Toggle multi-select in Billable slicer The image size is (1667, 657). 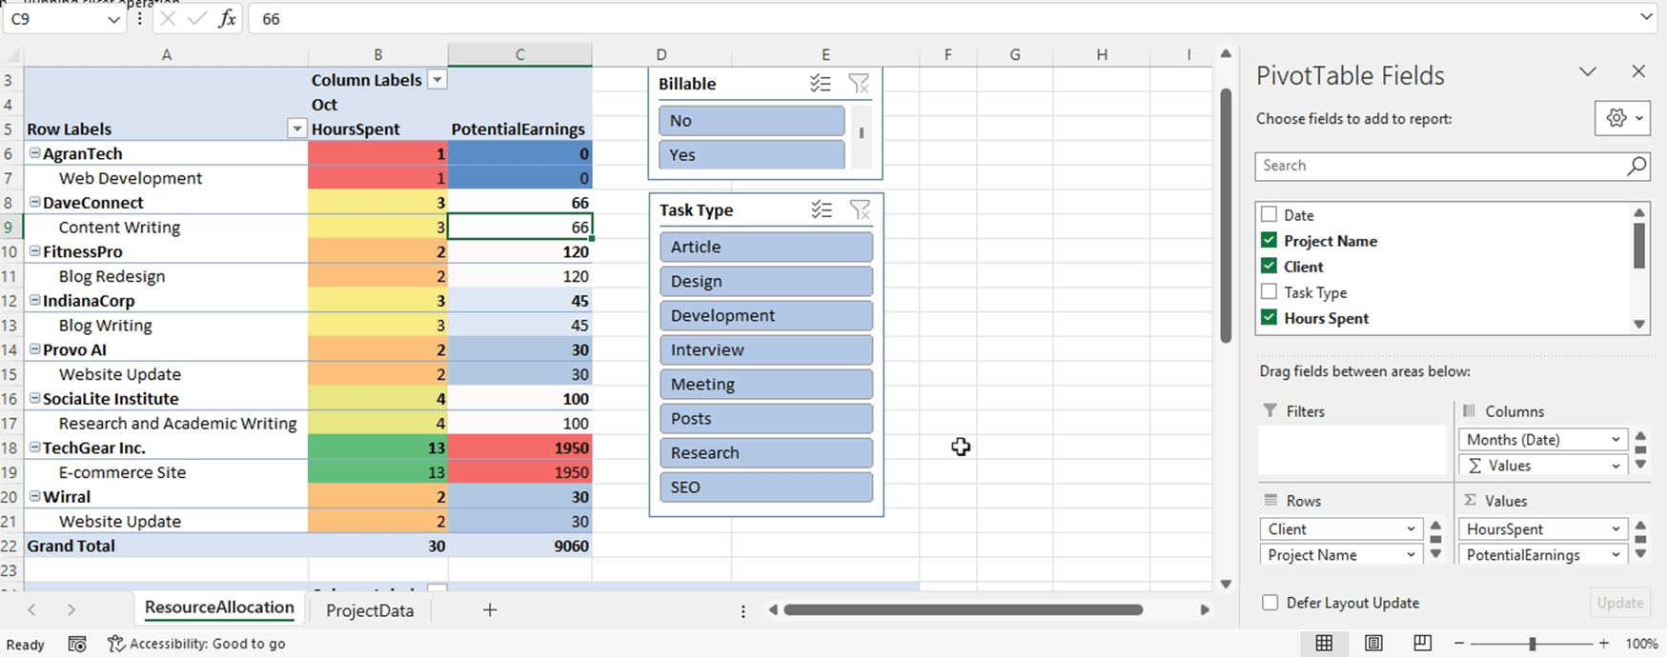tap(821, 84)
